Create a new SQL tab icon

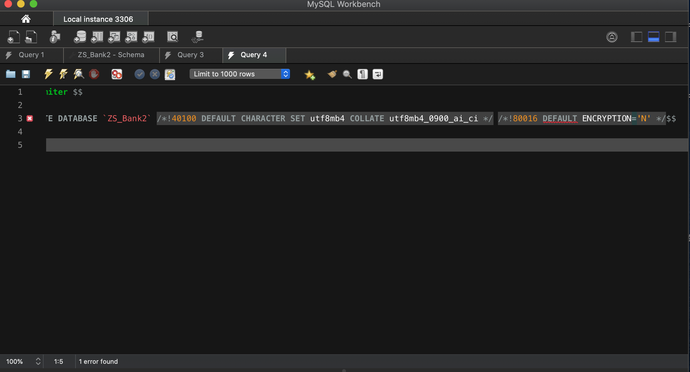(13, 37)
